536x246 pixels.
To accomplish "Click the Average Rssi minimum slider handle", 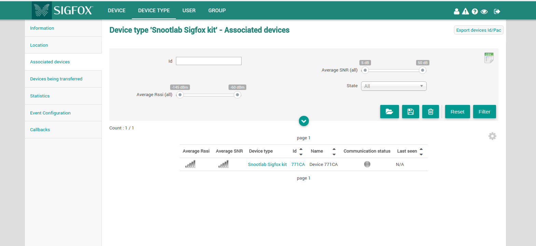I will tap(180, 95).
